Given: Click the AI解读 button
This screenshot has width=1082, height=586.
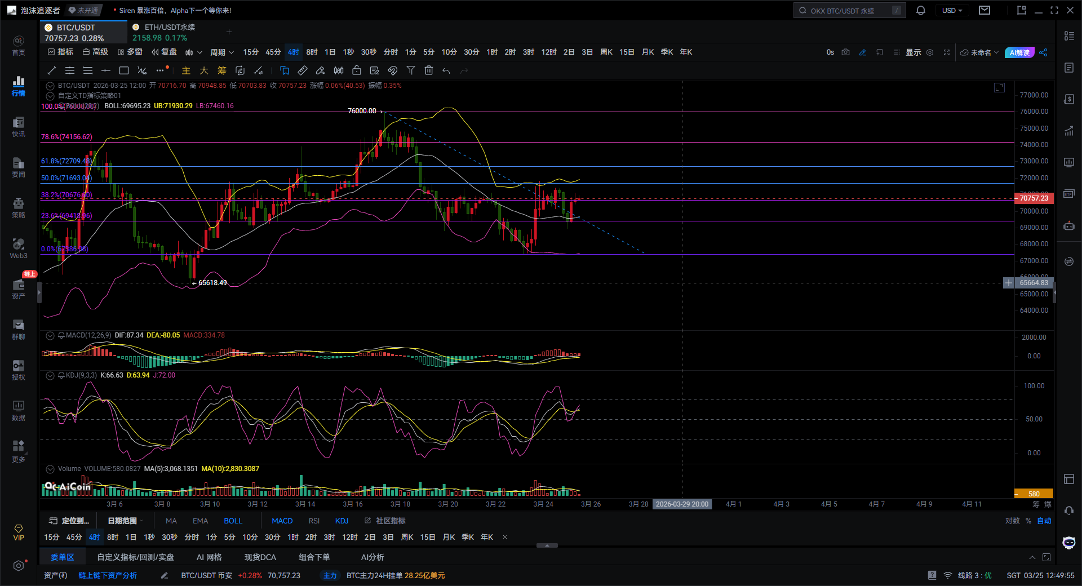Looking at the screenshot, I should tap(1019, 52).
